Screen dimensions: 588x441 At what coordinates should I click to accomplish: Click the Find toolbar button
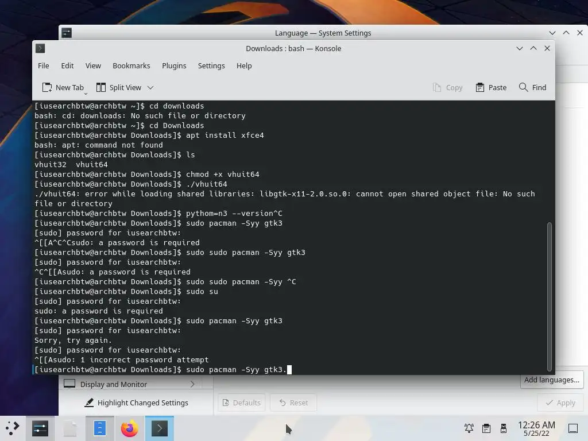click(532, 87)
